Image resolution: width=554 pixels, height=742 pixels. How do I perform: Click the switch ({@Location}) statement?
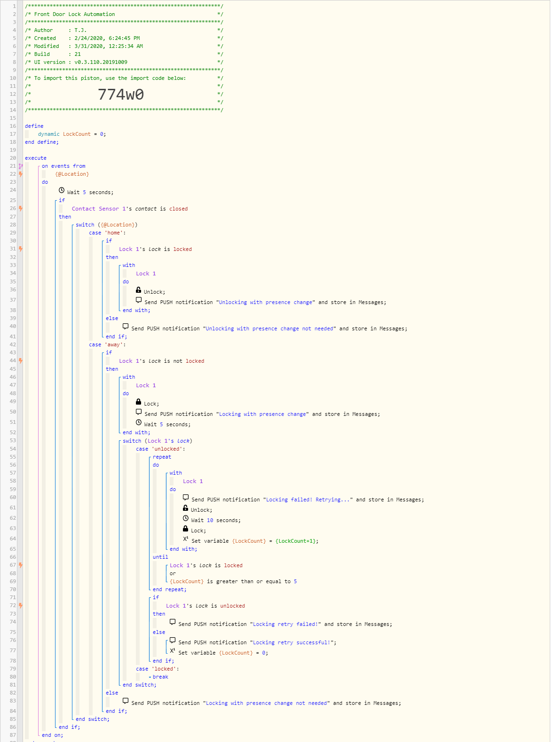(x=107, y=225)
